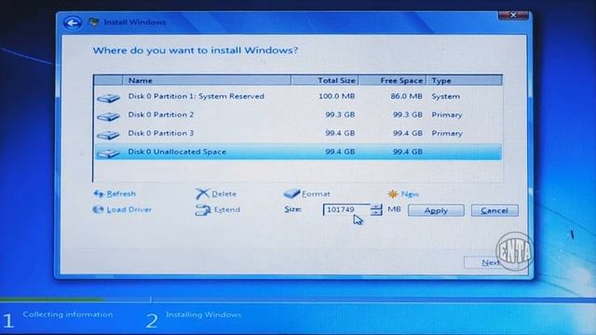
Task: Select the Disk 0 Partition 2 row
Action: [x=298, y=114]
